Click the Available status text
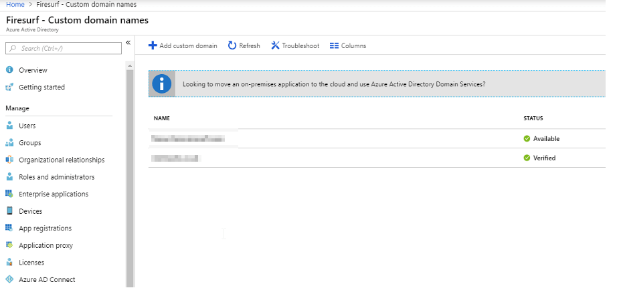The image size is (617, 290). coord(546,139)
